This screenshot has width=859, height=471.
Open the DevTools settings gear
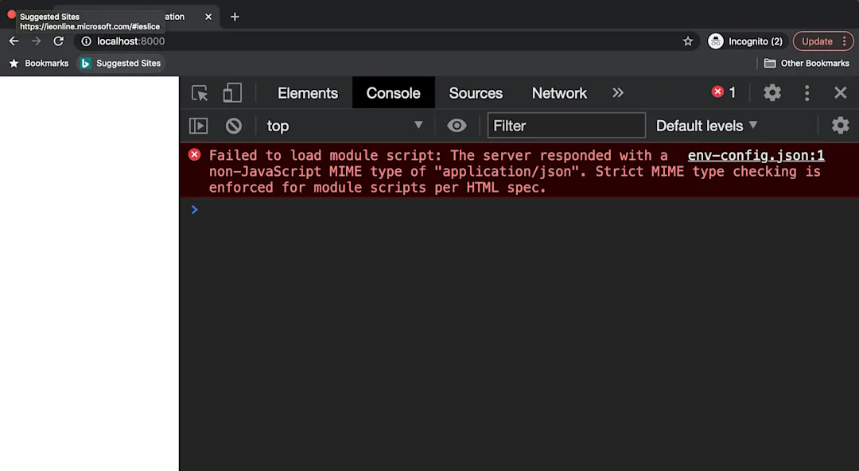pyautogui.click(x=772, y=93)
